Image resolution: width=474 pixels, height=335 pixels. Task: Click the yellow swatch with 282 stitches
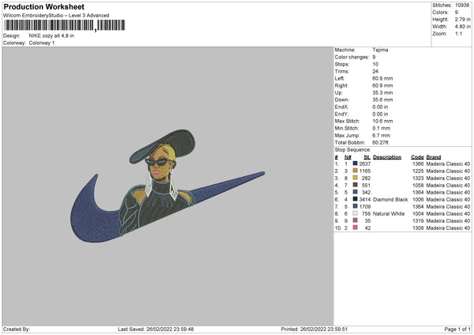(355, 178)
